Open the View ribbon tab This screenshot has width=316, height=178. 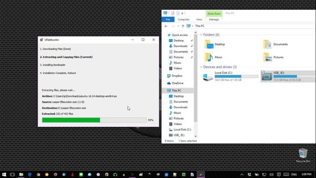coord(199,20)
